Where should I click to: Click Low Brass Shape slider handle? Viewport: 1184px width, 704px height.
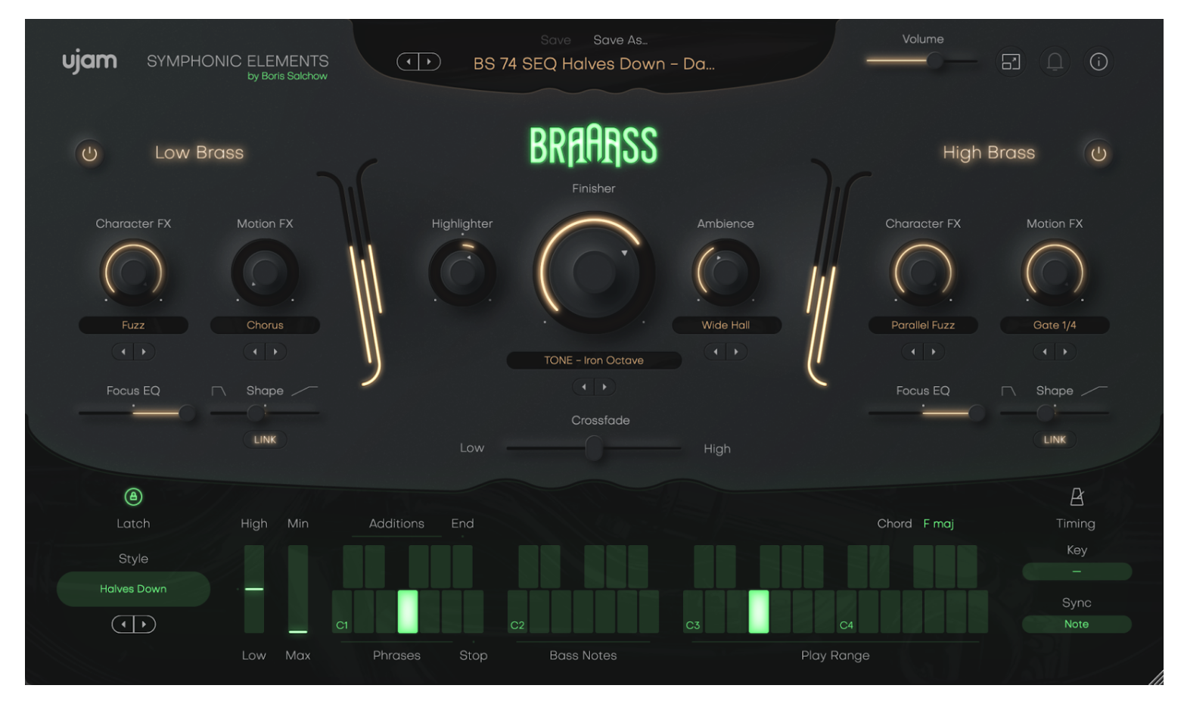pos(256,413)
